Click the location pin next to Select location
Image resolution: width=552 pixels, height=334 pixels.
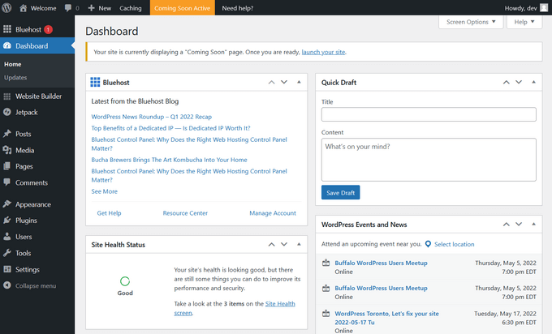click(428, 244)
